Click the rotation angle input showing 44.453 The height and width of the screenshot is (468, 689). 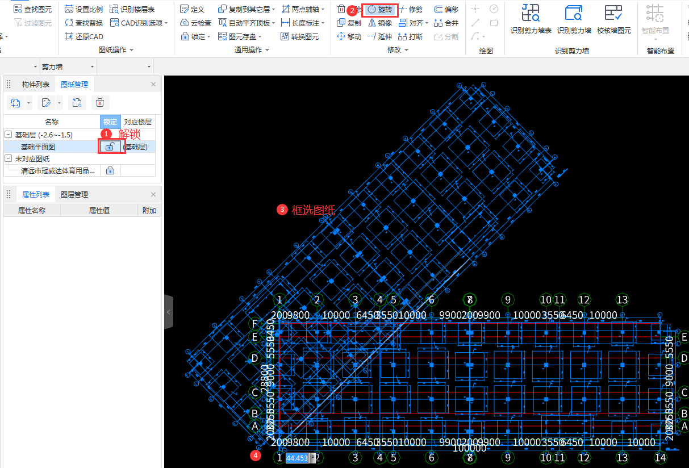297,458
